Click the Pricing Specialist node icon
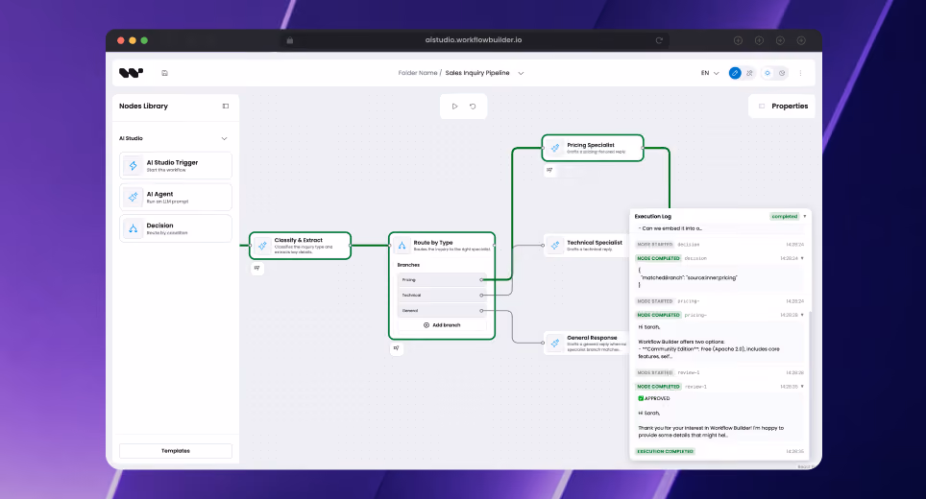 coord(555,148)
